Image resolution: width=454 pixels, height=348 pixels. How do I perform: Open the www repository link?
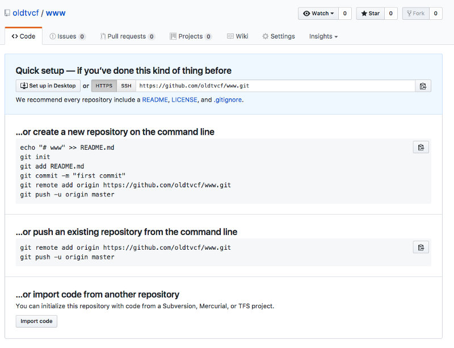56,13
